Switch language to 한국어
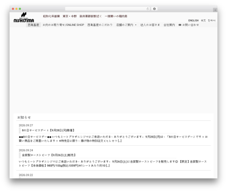The height and width of the screenshot is (192, 227). click(x=212, y=20)
